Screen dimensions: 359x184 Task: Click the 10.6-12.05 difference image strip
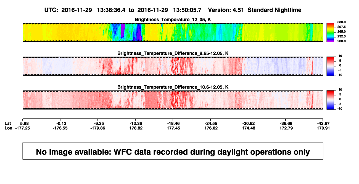pyautogui.click(x=173, y=100)
